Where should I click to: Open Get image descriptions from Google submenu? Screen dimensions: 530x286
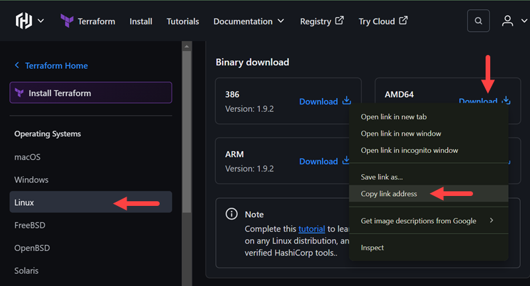coord(429,220)
